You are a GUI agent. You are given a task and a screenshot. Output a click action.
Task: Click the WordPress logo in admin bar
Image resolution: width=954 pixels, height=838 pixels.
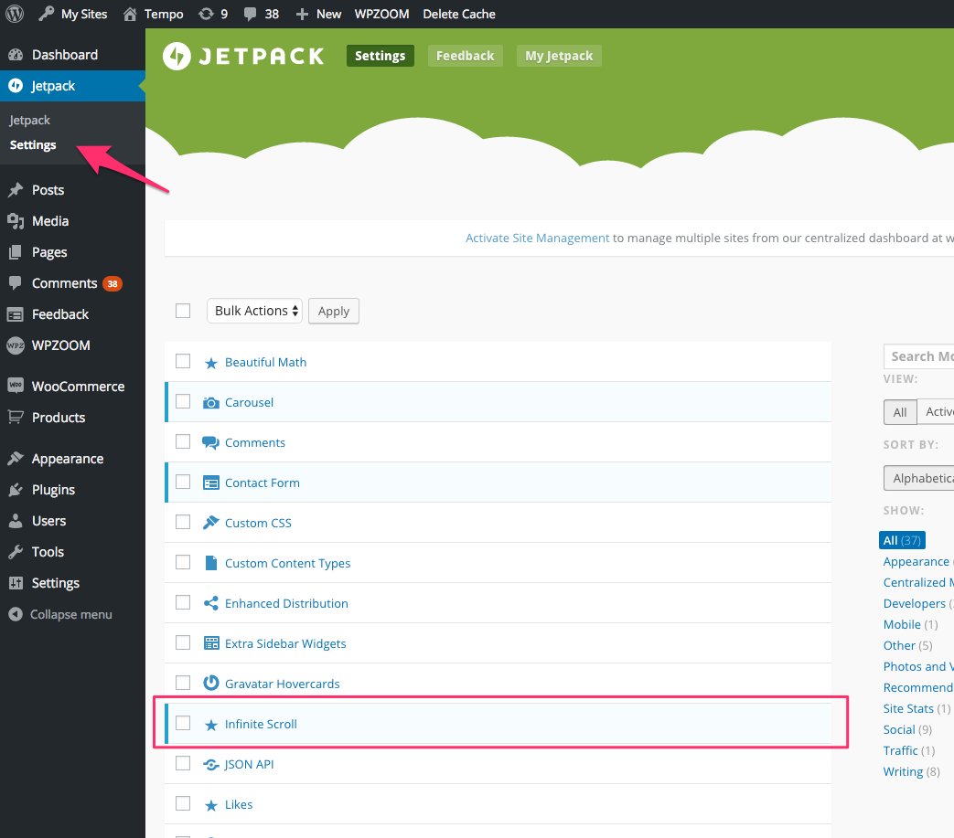[x=15, y=14]
